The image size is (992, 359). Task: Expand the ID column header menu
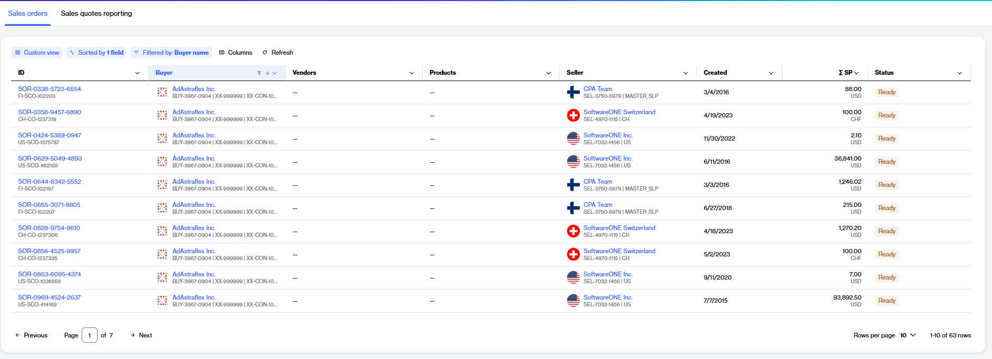click(138, 73)
